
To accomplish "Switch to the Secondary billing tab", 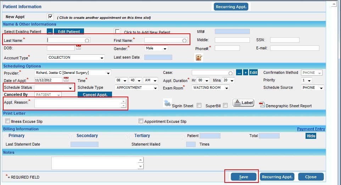I will point(87,136).
